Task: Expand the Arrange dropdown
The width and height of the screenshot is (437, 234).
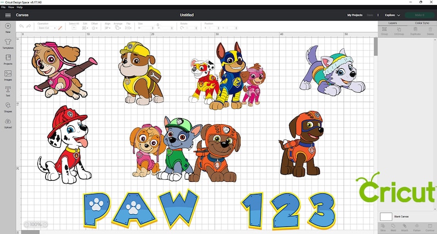Action: 118,28
